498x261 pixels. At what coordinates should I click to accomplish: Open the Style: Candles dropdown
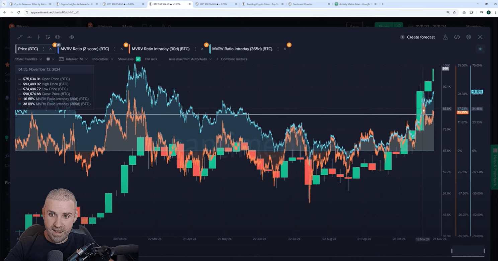click(28, 59)
